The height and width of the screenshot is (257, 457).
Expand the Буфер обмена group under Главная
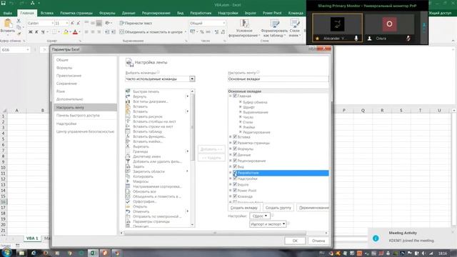pyautogui.click(x=240, y=102)
